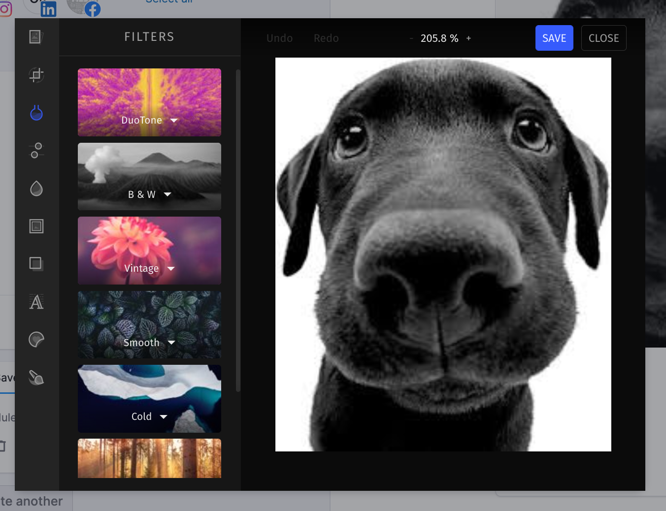Save the edited image
Screen dimensions: 666x511
554,38
